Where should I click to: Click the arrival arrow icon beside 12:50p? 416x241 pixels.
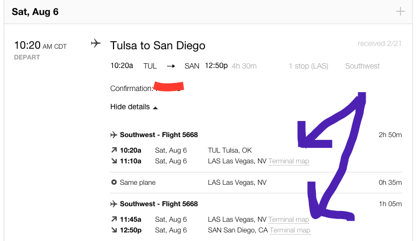(114, 230)
